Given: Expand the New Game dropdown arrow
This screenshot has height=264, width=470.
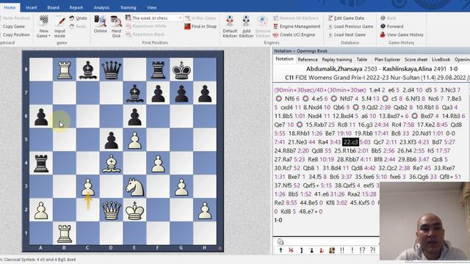Looking at the screenshot, I should pos(49,36).
